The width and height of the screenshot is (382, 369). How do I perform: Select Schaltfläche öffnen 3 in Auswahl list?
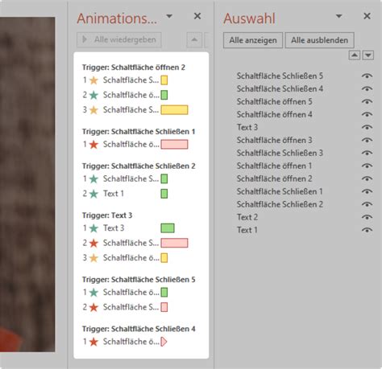[x=274, y=140]
